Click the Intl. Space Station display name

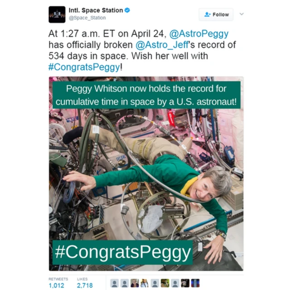(96, 10)
